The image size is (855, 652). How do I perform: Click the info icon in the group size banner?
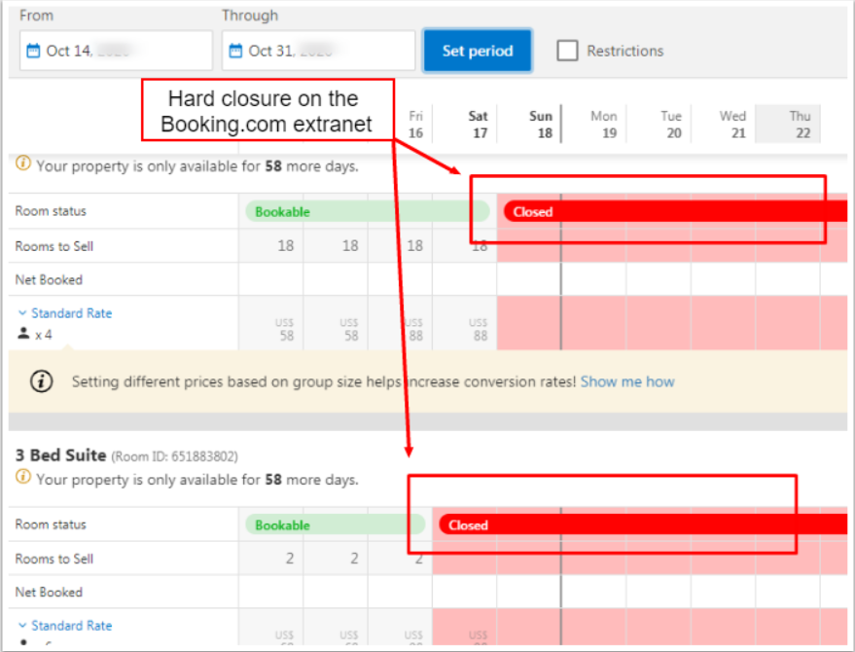pos(41,381)
